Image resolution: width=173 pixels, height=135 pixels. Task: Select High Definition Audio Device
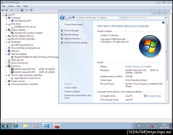pos(27,78)
